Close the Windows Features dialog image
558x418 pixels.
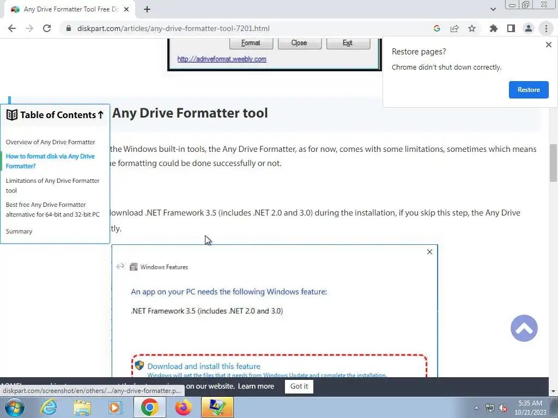click(x=429, y=251)
